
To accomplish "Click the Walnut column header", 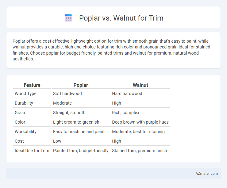I will coord(140,85).
